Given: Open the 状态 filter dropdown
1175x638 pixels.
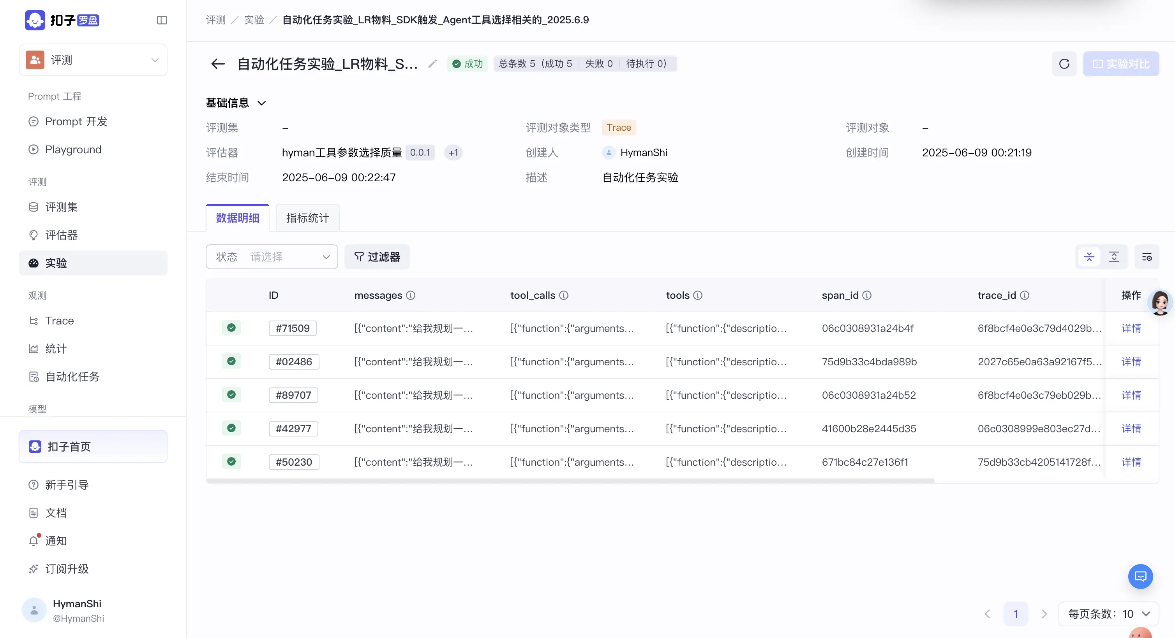Looking at the screenshot, I should pos(272,257).
